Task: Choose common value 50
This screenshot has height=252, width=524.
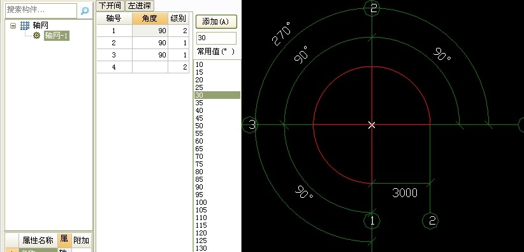Action: point(217,126)
